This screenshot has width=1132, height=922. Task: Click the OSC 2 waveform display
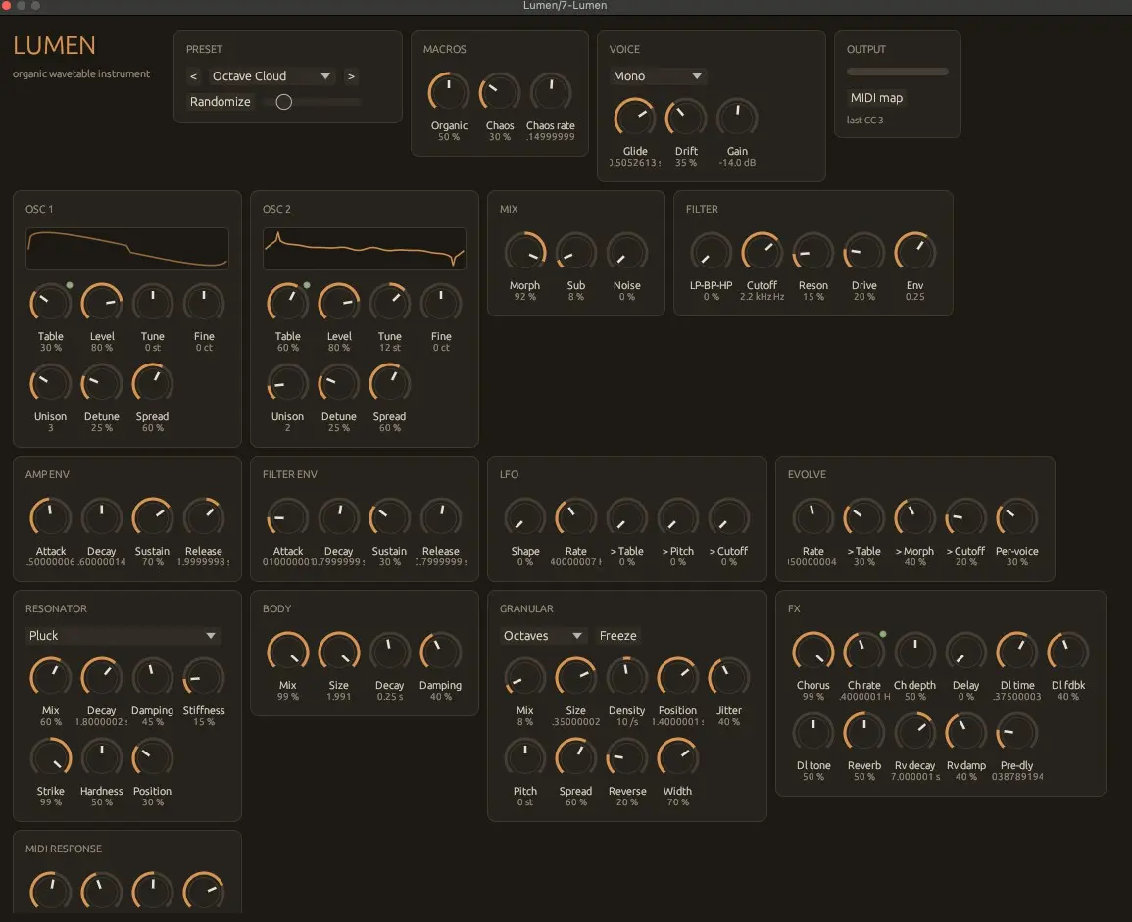(x=365, y=249)
